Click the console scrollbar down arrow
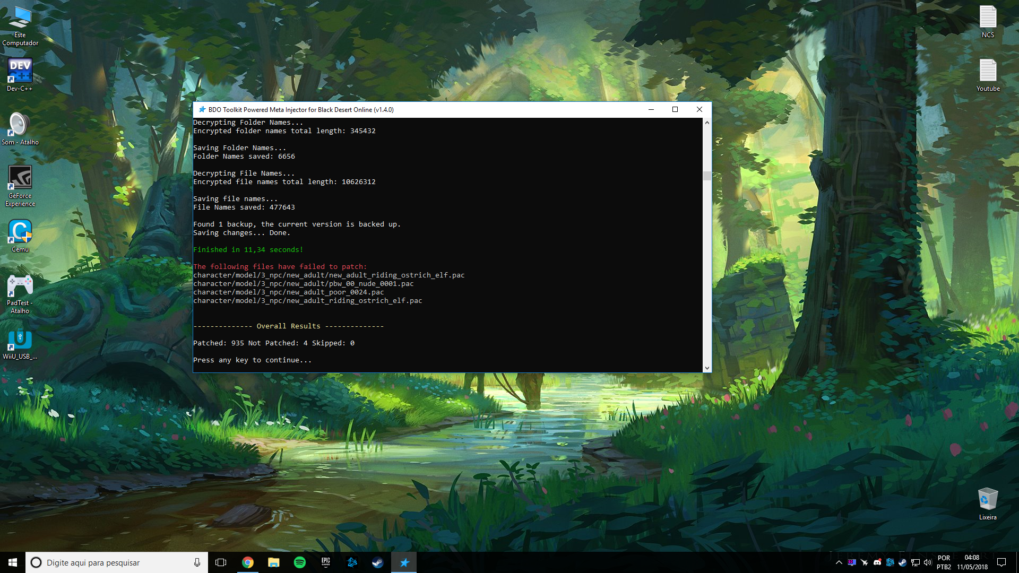 (x=707, y=368)
